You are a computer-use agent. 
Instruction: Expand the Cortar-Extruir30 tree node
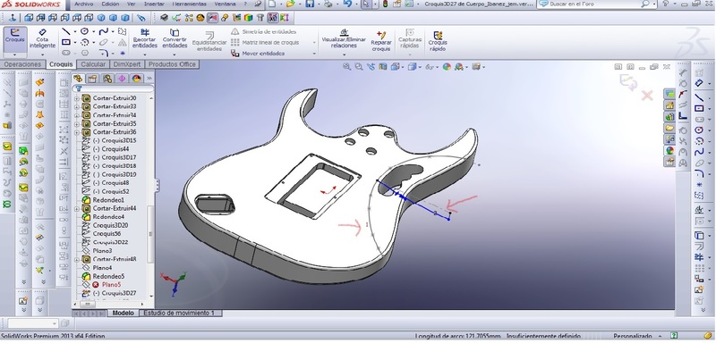pos(77,98)
